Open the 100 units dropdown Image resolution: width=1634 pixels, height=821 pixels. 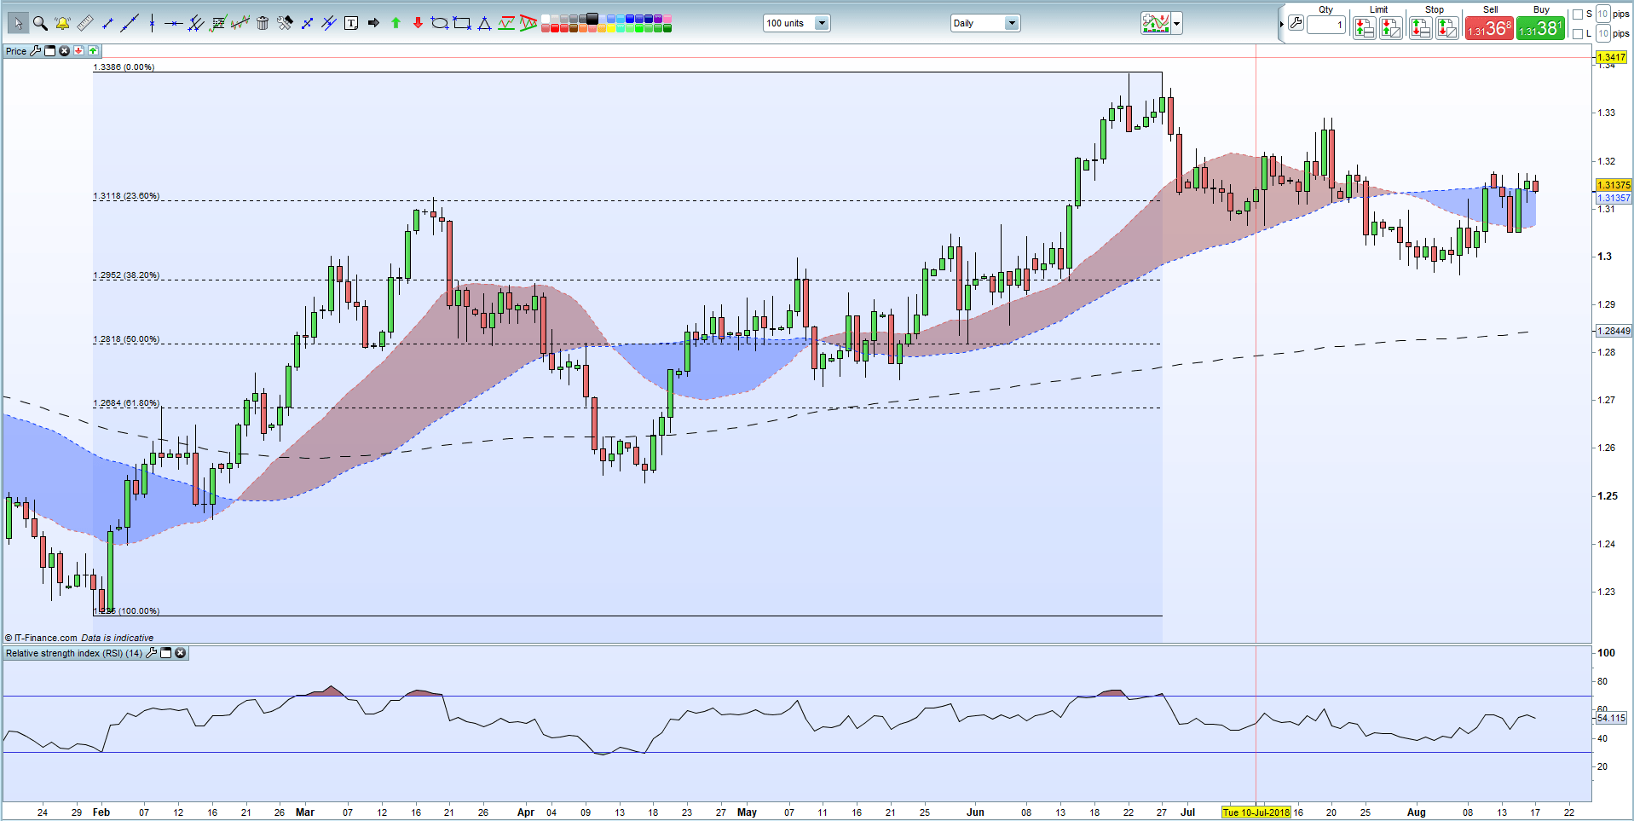point(796,23)
